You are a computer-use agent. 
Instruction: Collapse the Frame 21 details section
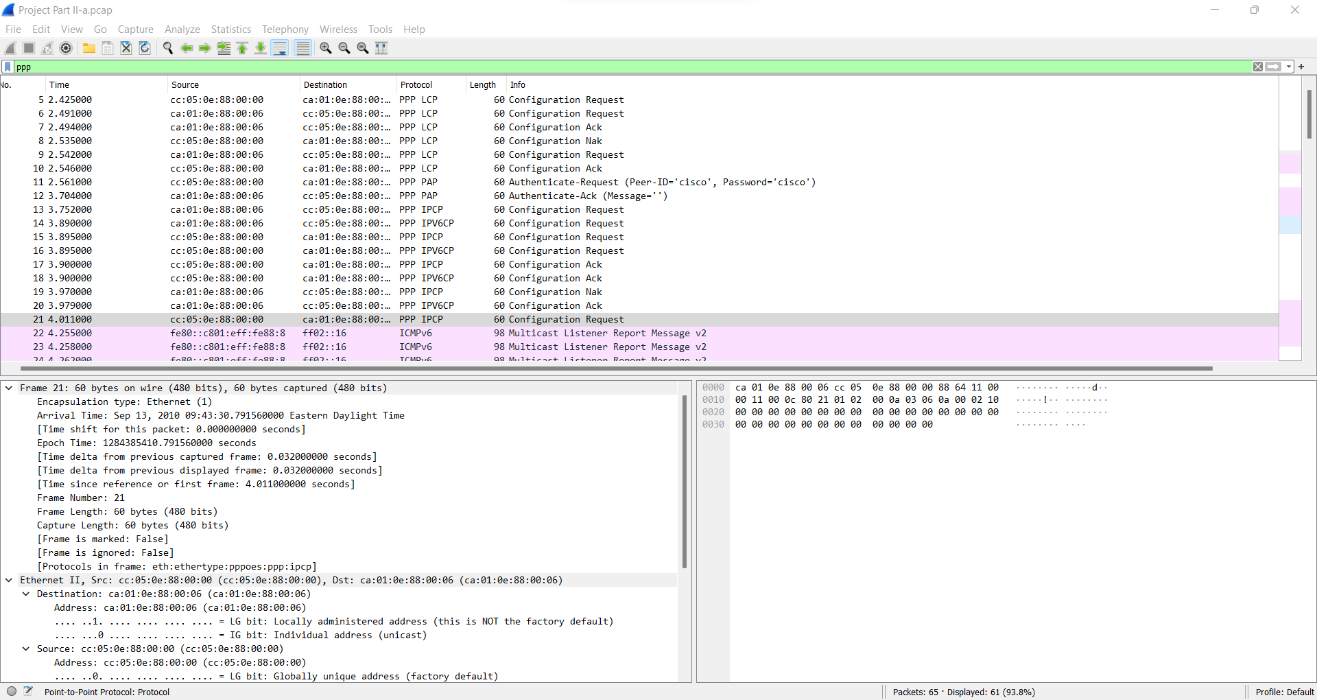point(8,388)
